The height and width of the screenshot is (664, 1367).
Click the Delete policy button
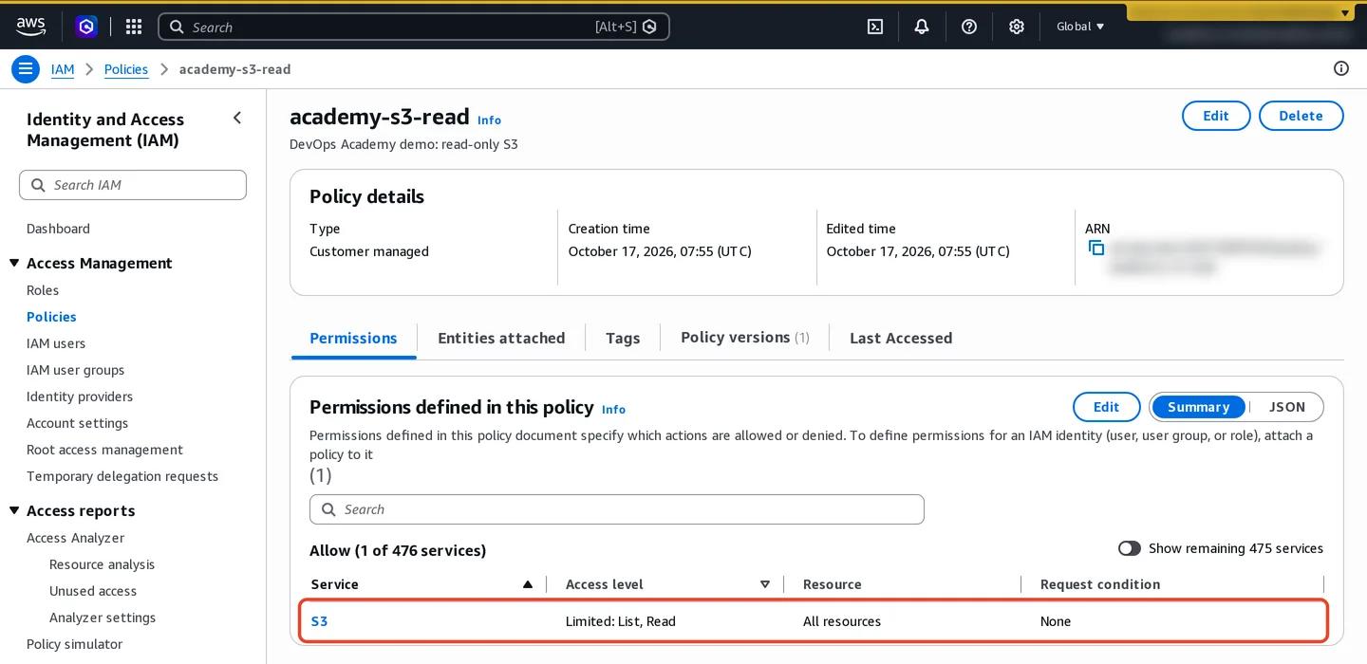pos(1301,116)
